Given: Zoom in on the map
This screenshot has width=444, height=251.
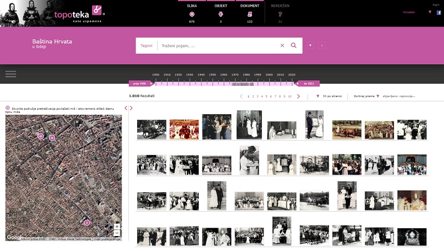Looking at the screenshot, I should (117, 227).
